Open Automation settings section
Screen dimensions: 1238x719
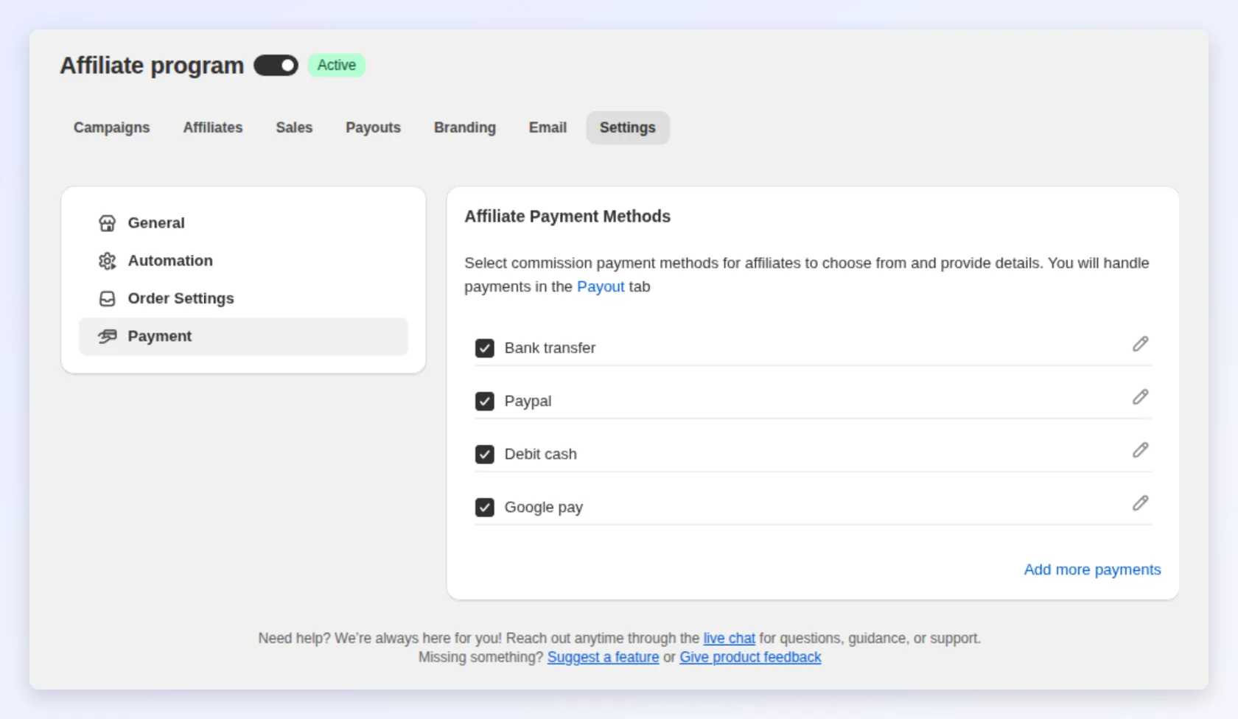[243, 261]
